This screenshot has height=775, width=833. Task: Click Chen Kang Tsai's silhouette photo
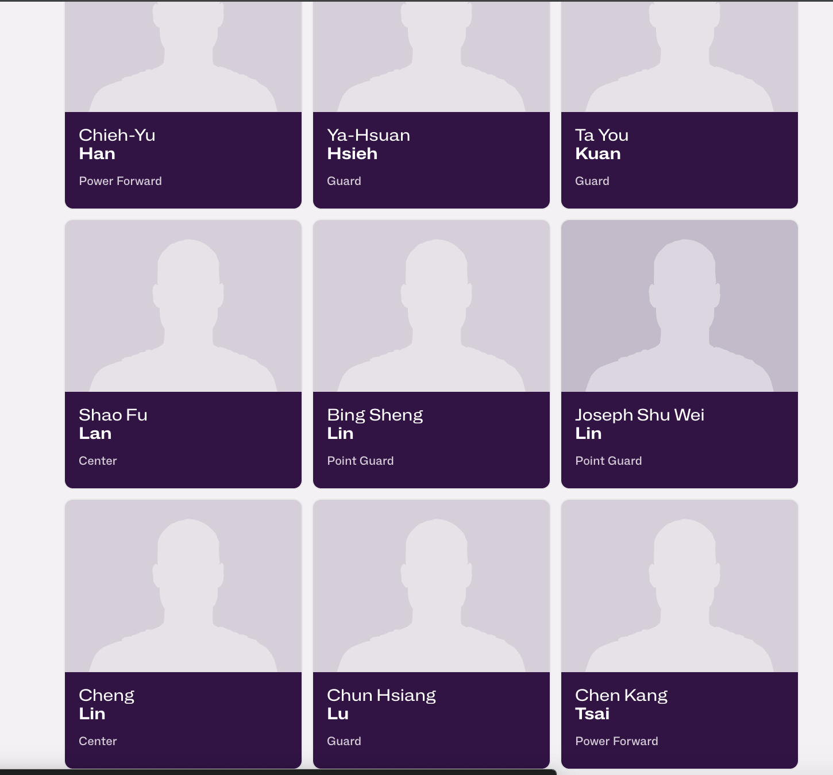(680, 586)
